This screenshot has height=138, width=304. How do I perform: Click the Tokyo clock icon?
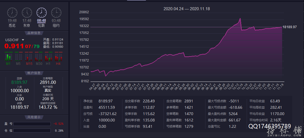pyautogui.click(x=27, y=13)
